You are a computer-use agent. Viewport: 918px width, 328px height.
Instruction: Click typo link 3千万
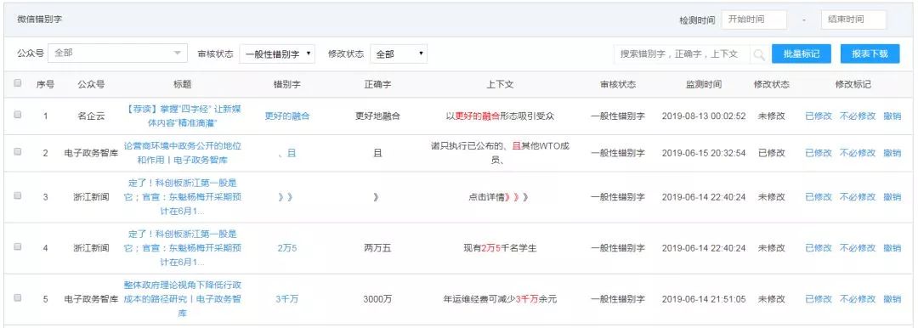287,299
